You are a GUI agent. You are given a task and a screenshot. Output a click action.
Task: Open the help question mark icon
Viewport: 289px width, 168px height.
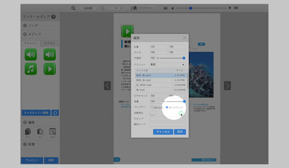pos(53,17)
